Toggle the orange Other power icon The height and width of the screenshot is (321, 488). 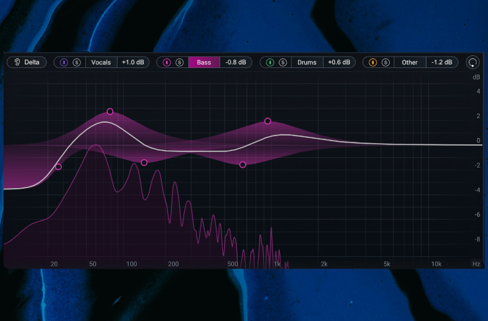[372, 62]
